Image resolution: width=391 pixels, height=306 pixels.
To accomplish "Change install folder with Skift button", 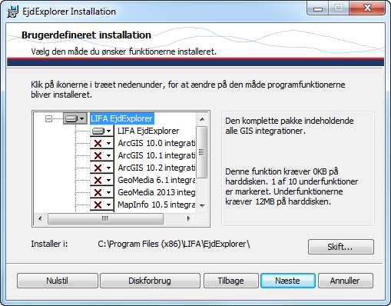I will pyautogui.click(x=341, y=247).
